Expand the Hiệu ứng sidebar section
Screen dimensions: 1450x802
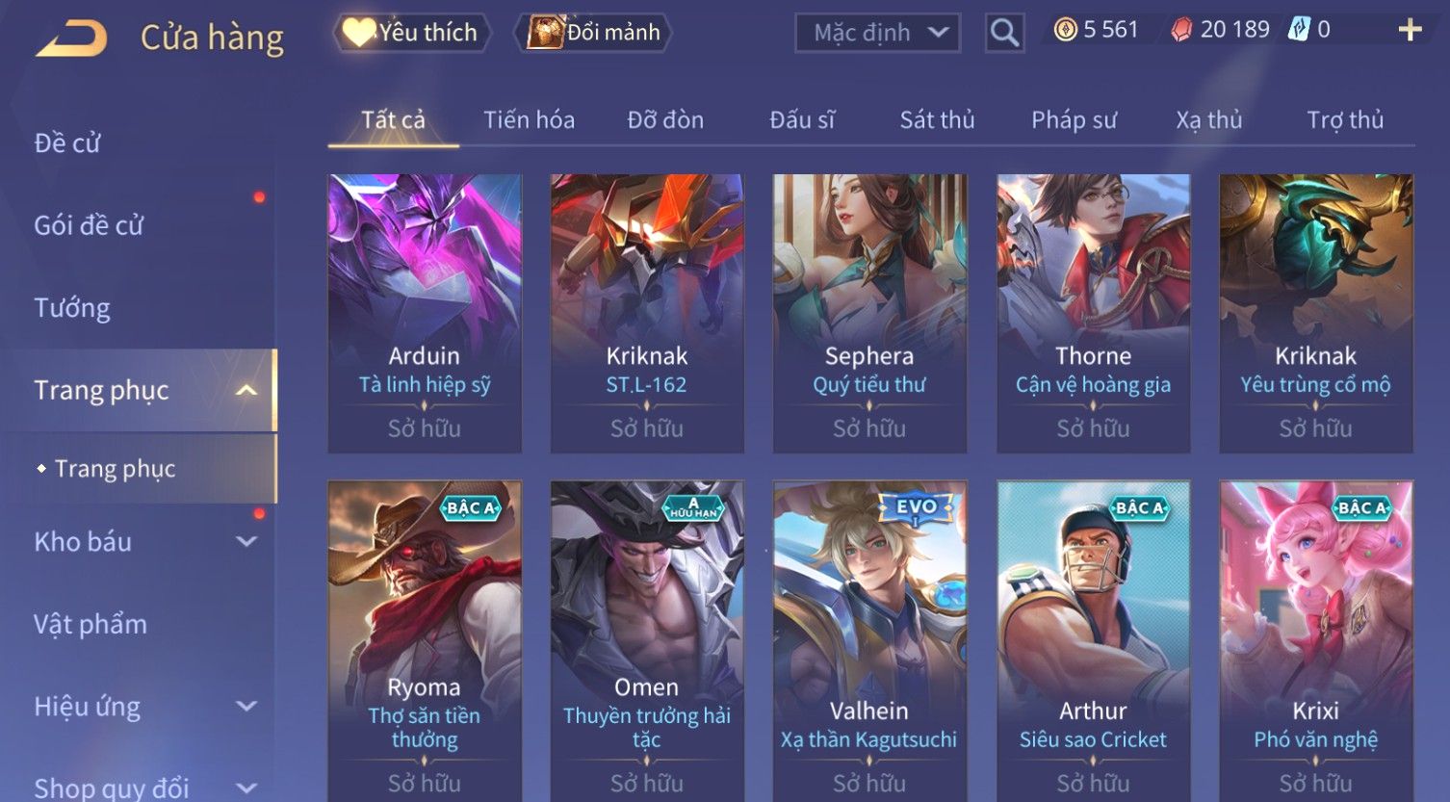246,707
